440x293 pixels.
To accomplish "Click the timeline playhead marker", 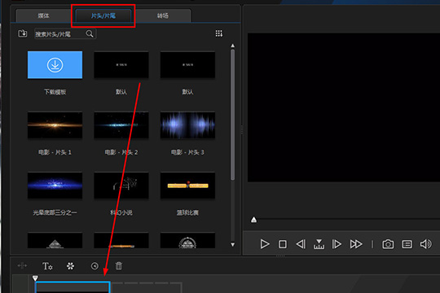I will 35,278.
